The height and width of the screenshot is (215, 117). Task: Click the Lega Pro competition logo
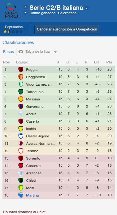pos(11,10)
